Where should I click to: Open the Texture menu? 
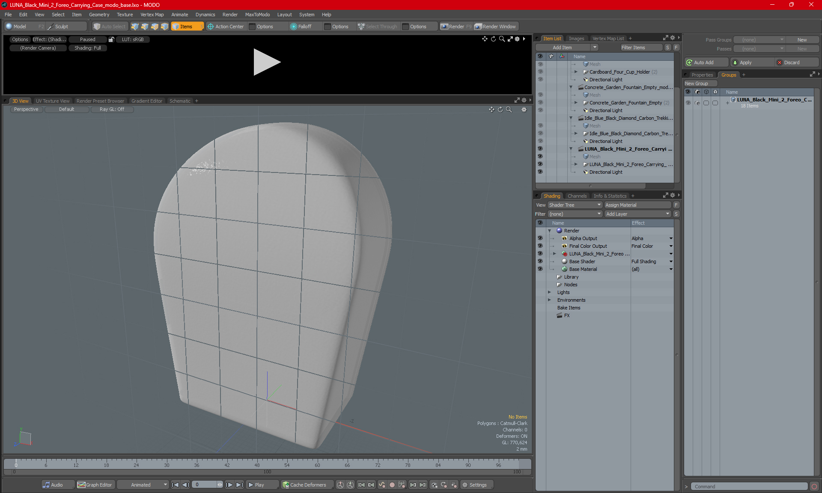[125, 15]
